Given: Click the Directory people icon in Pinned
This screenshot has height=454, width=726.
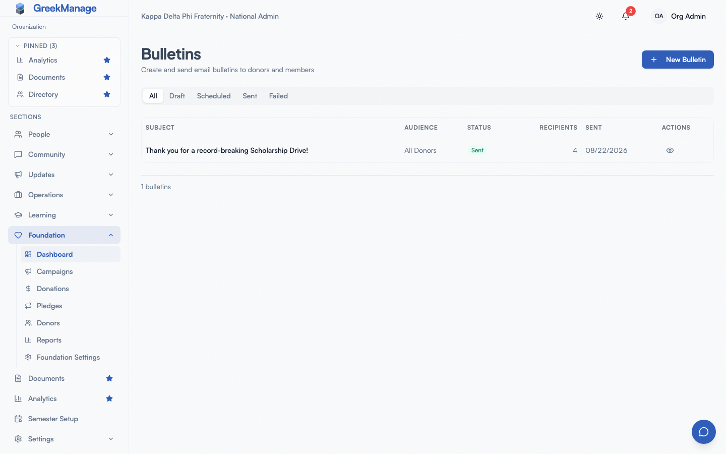Looking at the screenshot, I should (x=20, y=94).
